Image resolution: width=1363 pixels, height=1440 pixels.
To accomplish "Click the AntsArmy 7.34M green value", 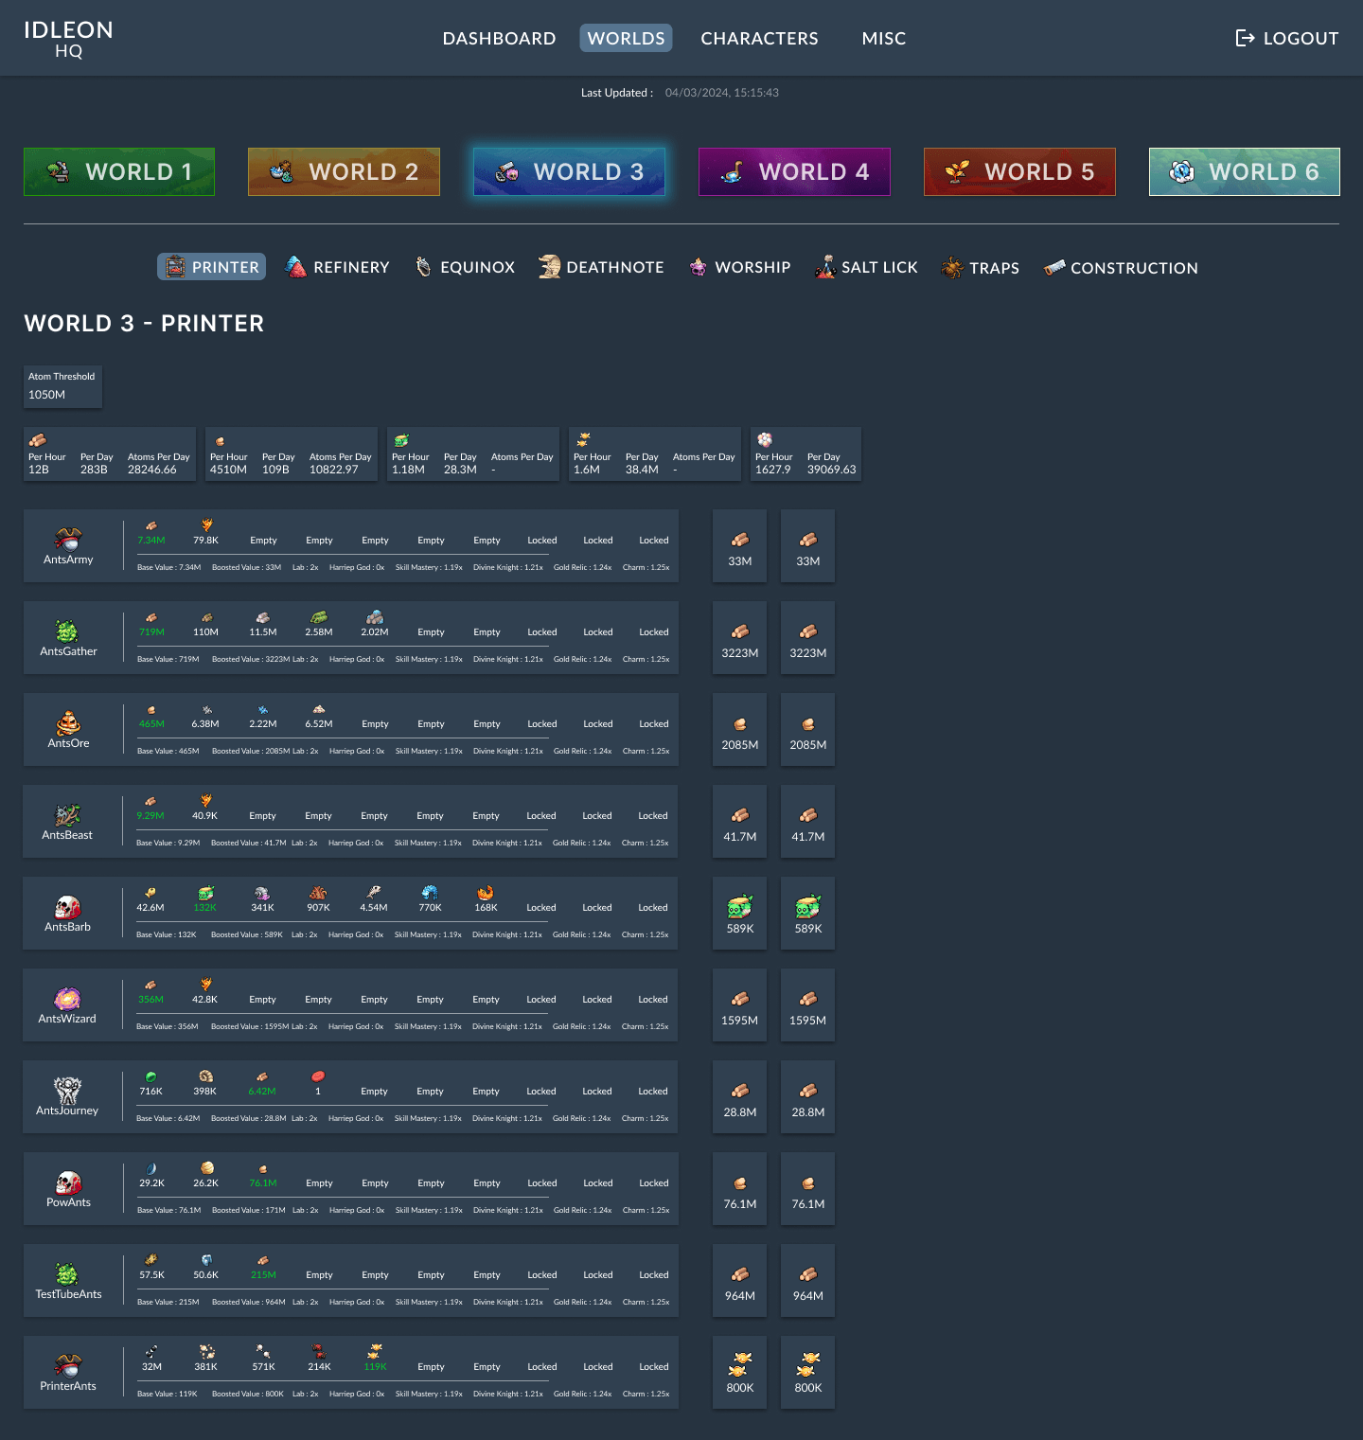I will tap(151, 541).
